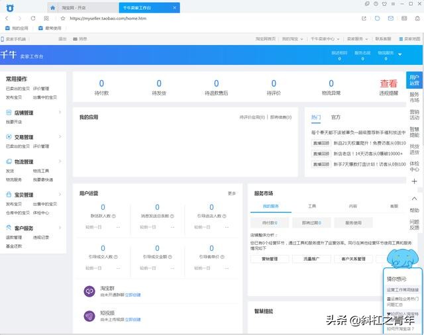Open the blue mail envelope toolbar icon
The image size is (424, 335).
point(391,19)
